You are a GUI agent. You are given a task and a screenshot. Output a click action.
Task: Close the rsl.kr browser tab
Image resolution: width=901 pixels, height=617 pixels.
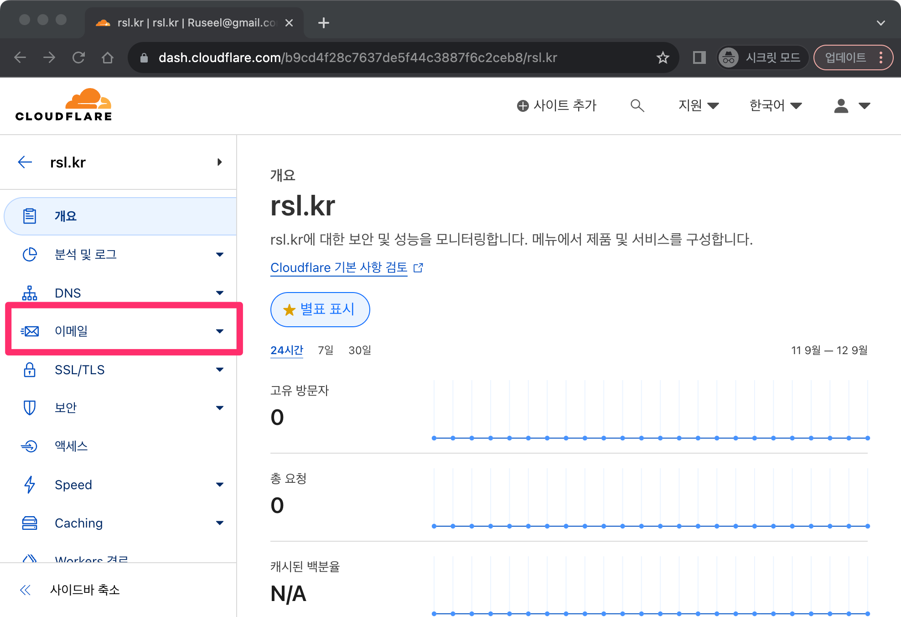289,23
